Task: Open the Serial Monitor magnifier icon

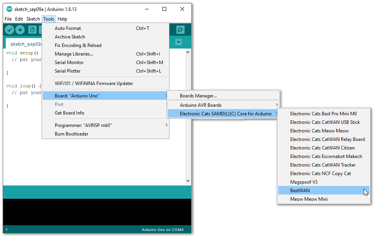Action: point(180,30)
